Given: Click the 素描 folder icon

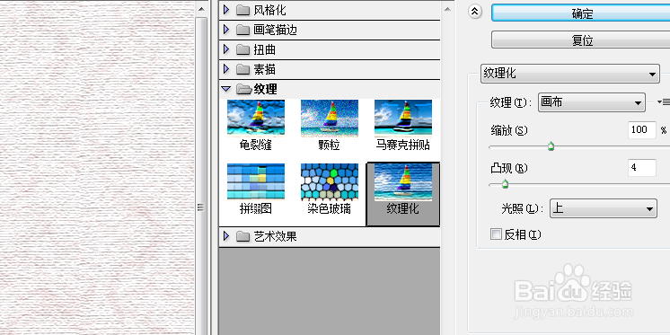Looking at the screenshot, I should (242, 69).
